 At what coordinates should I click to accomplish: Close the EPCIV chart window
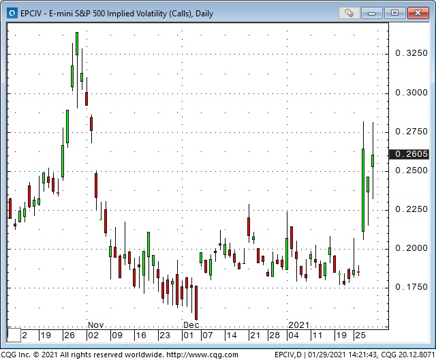(x=418, y=13)
